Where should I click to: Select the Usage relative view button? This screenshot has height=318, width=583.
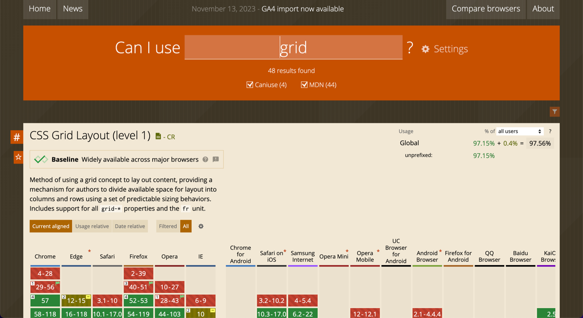tap(92, 226)
